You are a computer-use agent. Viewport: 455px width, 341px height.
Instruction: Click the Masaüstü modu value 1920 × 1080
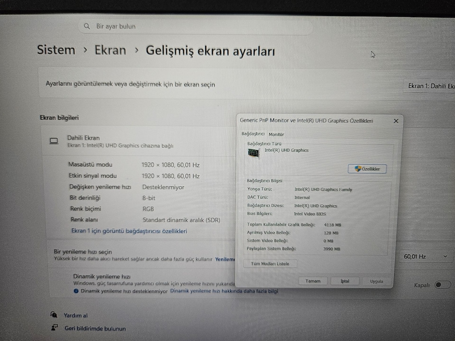171,165
